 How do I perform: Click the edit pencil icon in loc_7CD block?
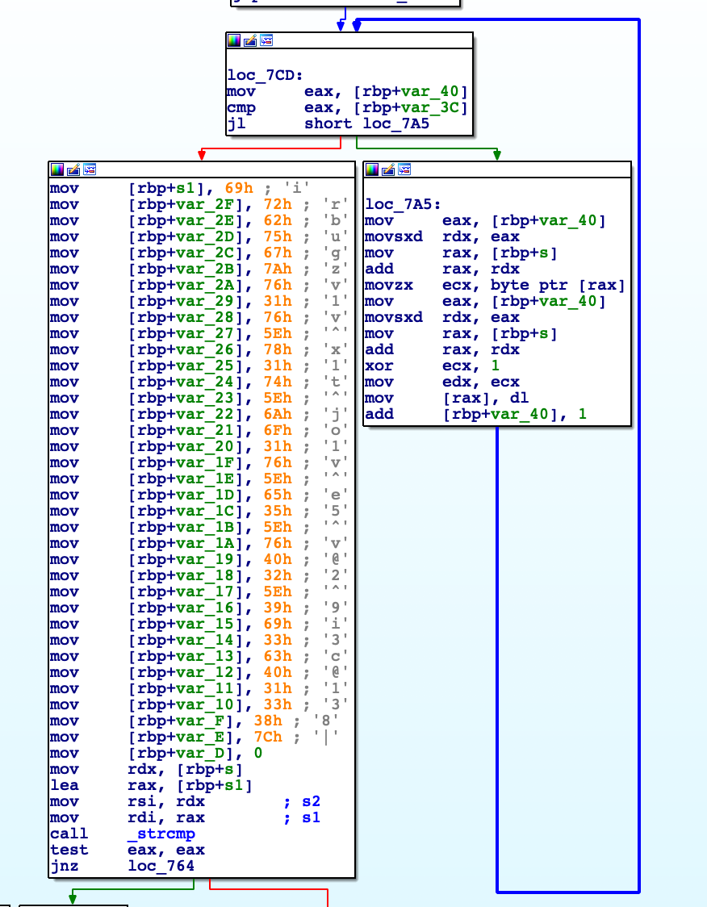250,40
